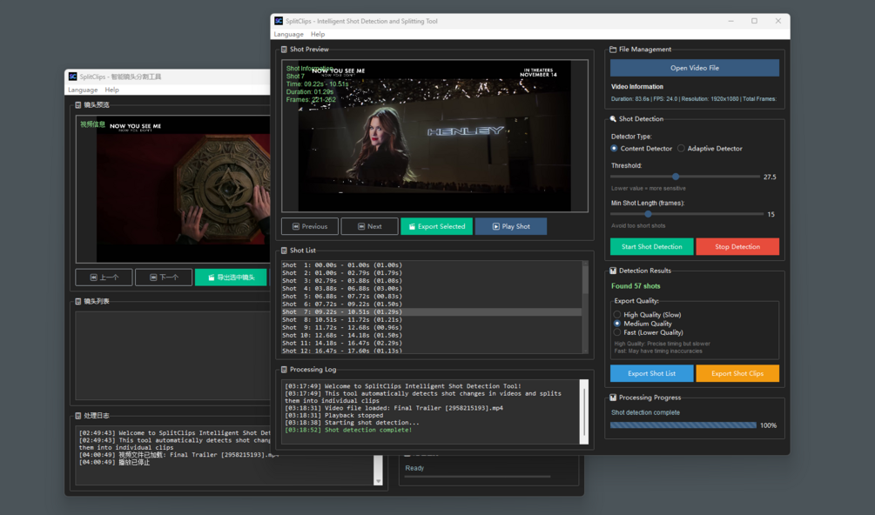Viewport: 875px width, 515px height.
Task: Select Shot 5: 06.88s - 07.72s row
Action: tap(431, 297)
